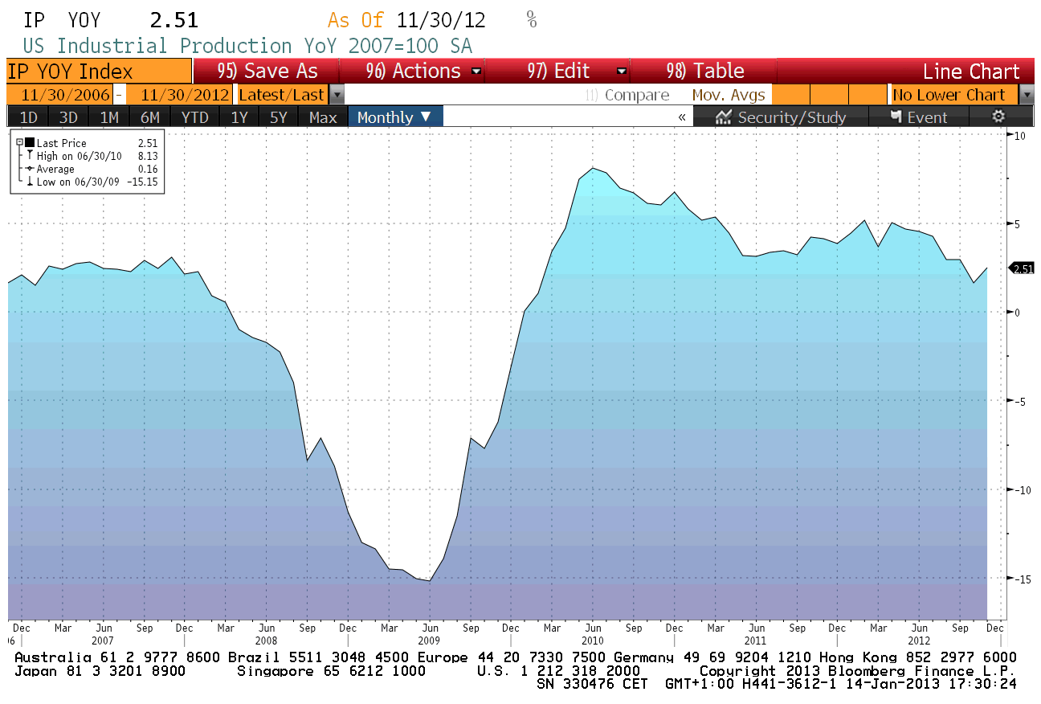Screen dimensions: 1041x704
Task: Open the chart settings gear icon
Action: (998, 117)
